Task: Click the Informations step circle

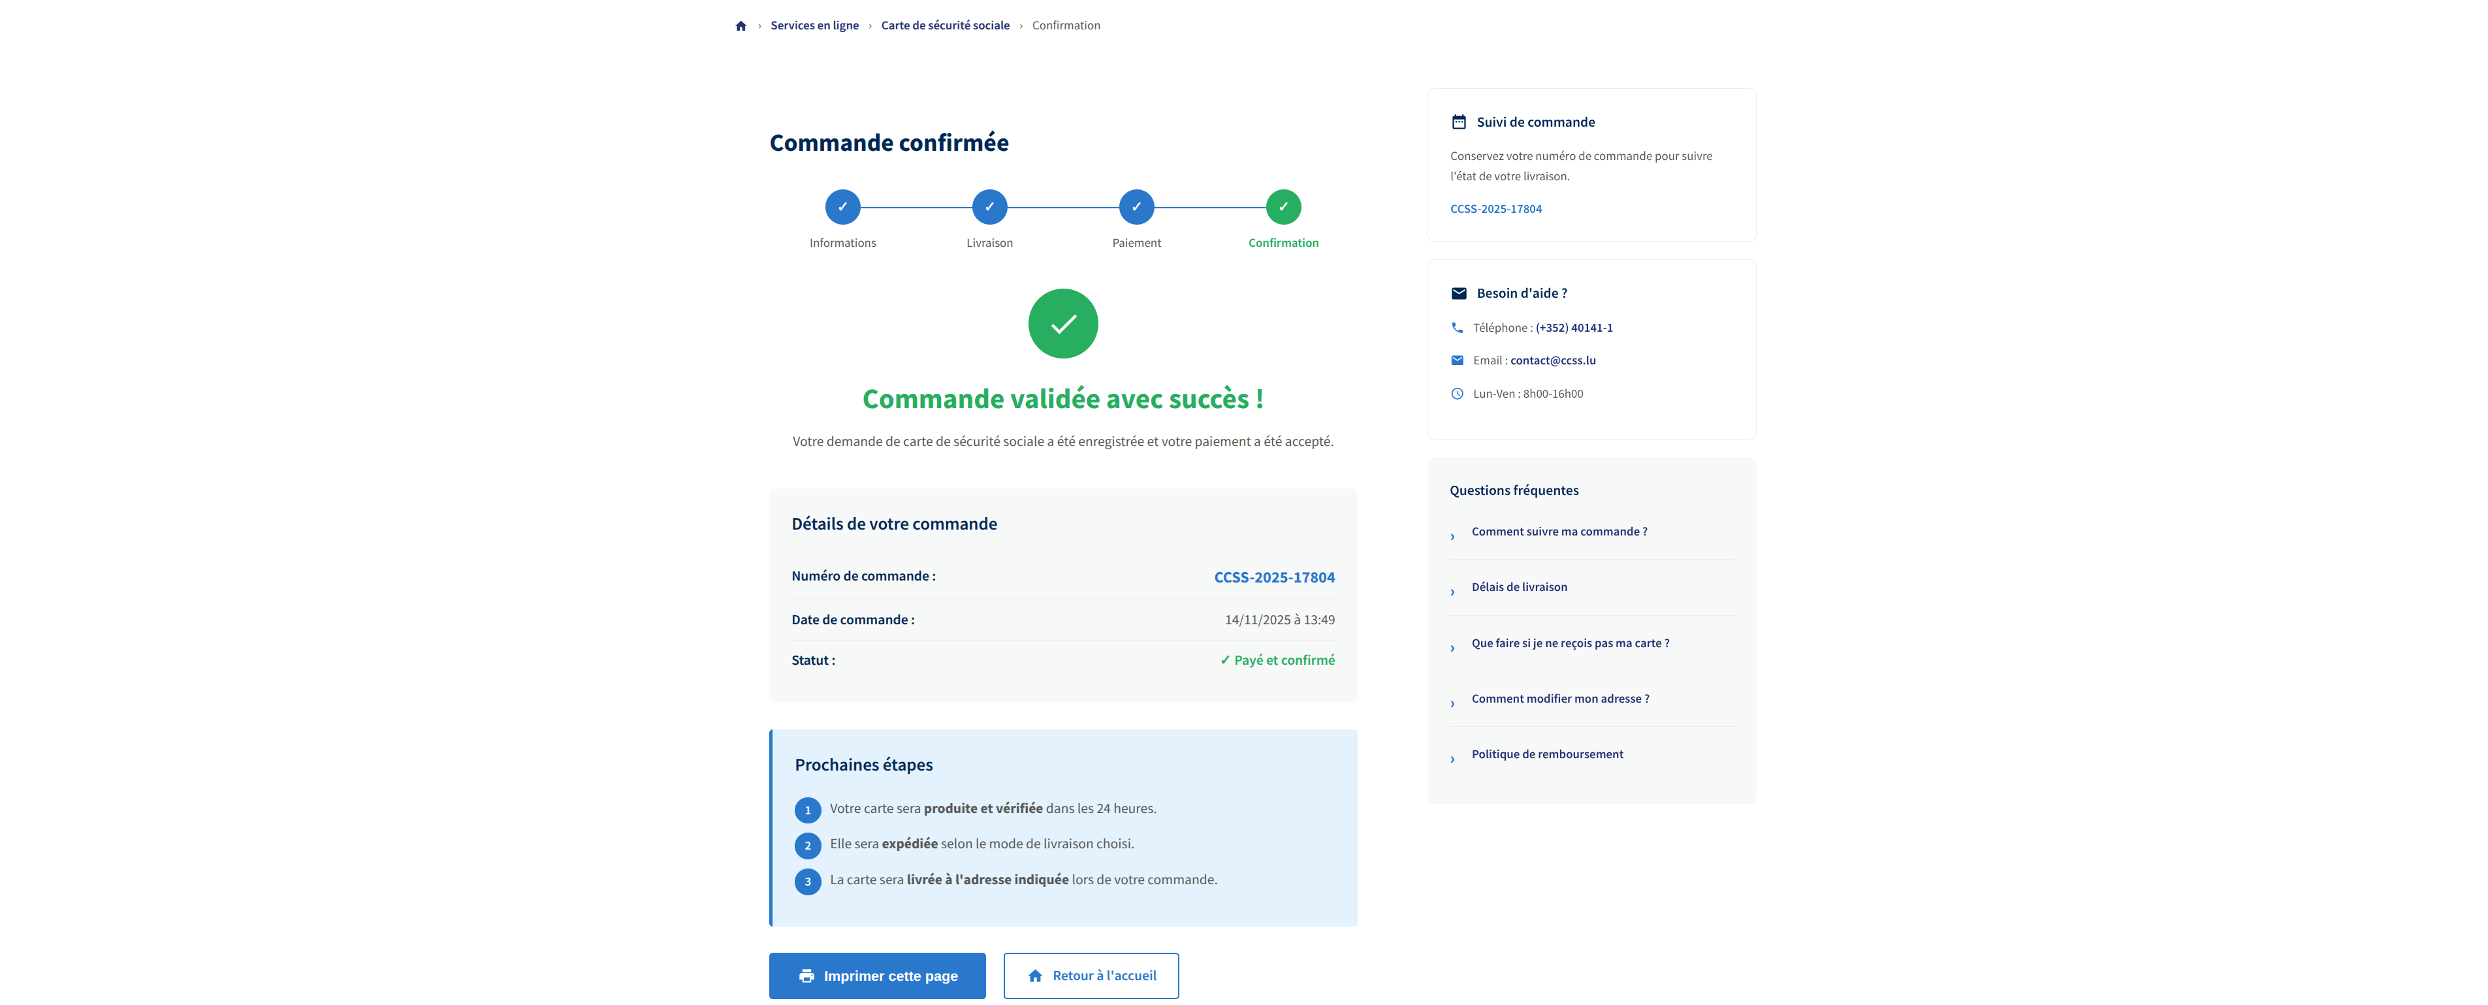Action: (842, 206)
